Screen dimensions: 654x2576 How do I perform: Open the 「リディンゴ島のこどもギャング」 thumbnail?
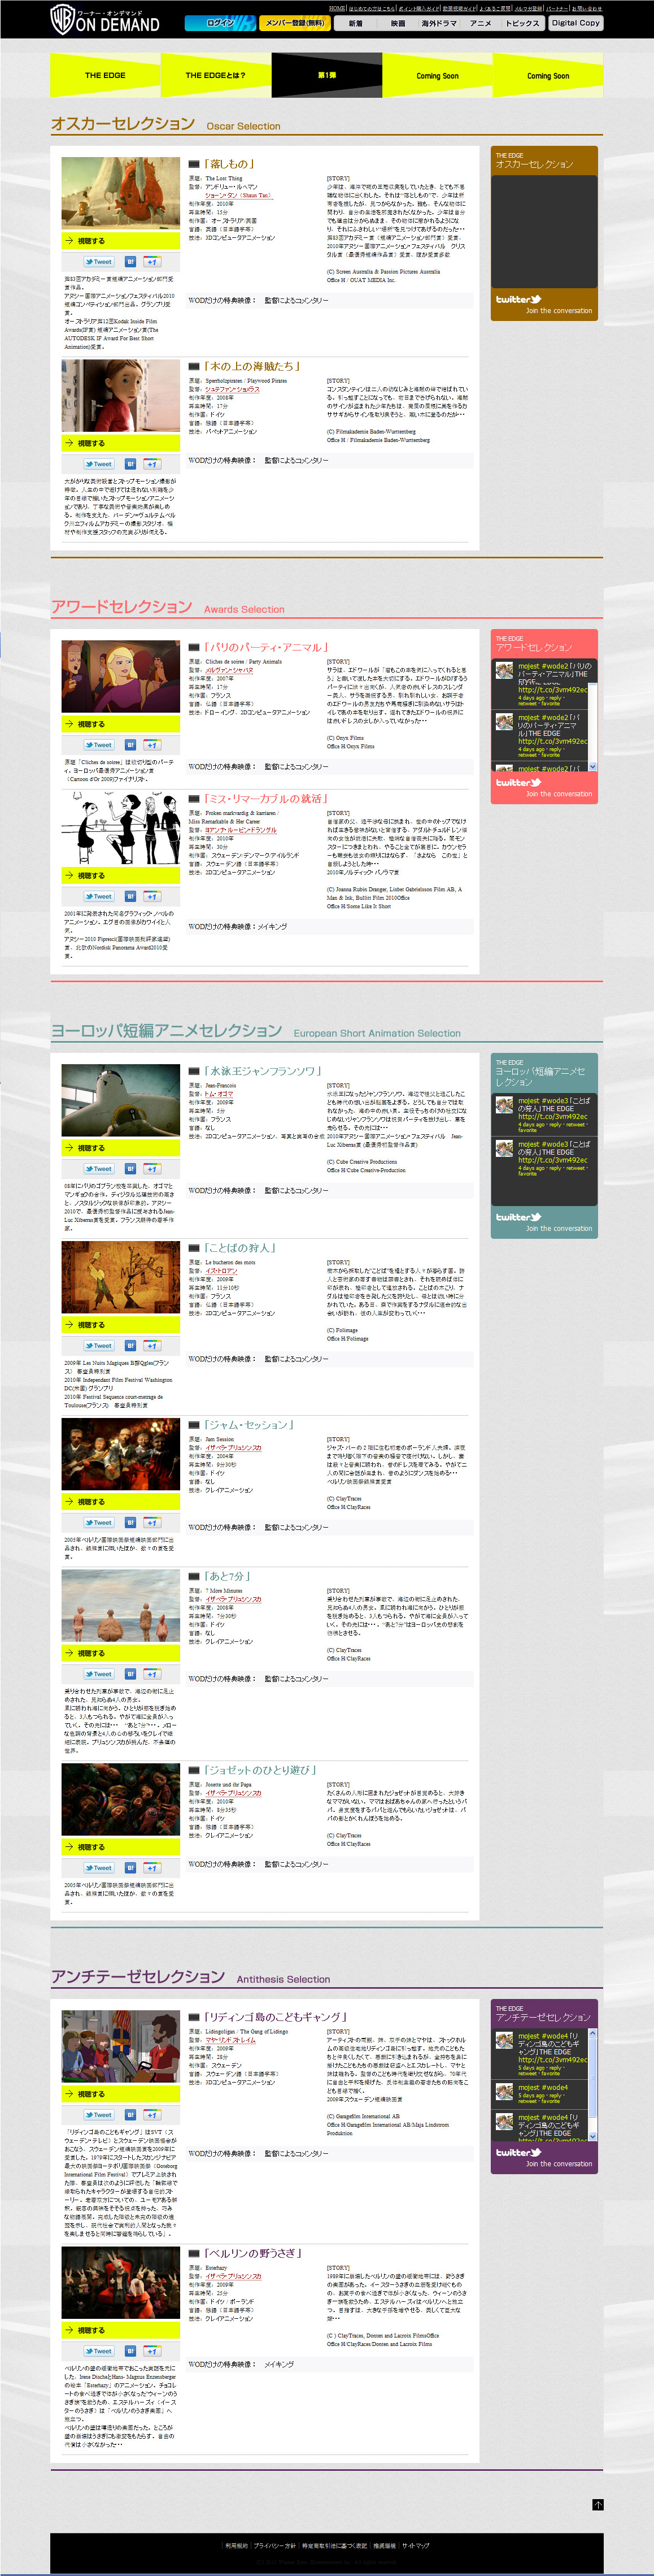[120, 2046]
